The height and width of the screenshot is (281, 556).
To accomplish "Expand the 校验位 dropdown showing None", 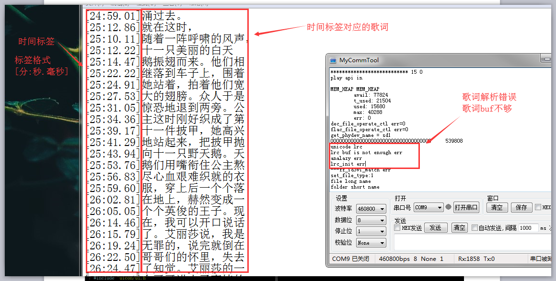I will click(x=371, y=243).
